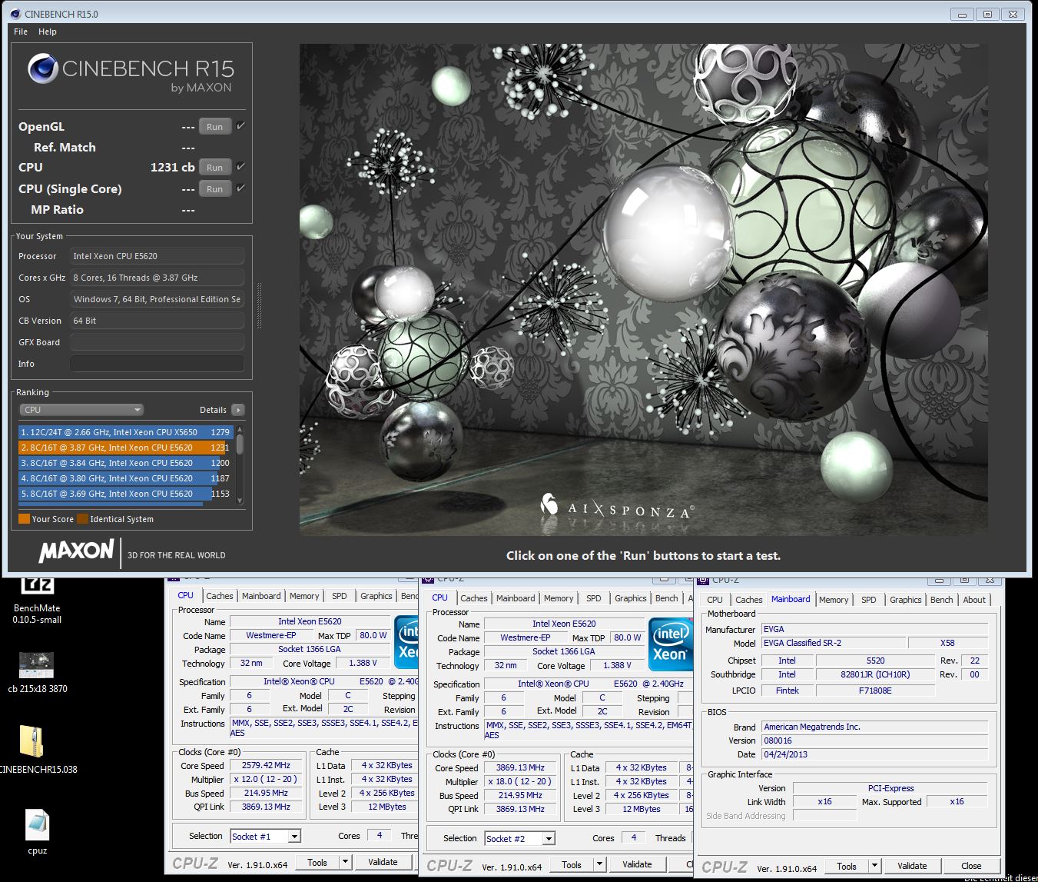Click Tools button in Mainboard CPU-Z window
Image resolution: width=1038 pixels, height=882 pixels.
click(847, 866)
